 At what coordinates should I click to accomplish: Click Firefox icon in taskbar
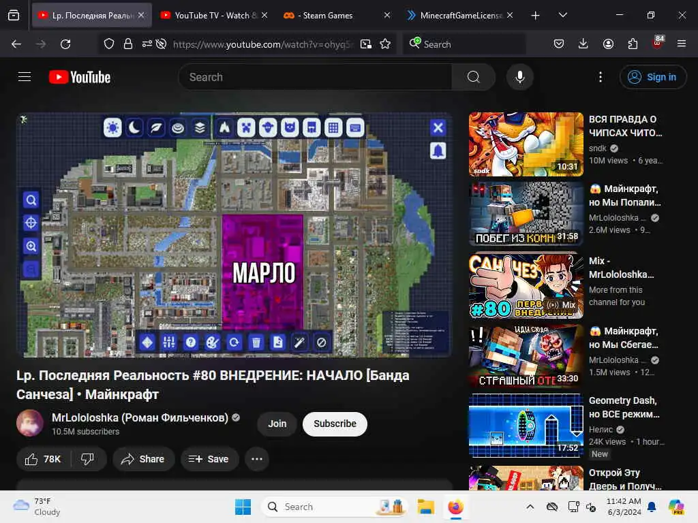tap(455, 507)
